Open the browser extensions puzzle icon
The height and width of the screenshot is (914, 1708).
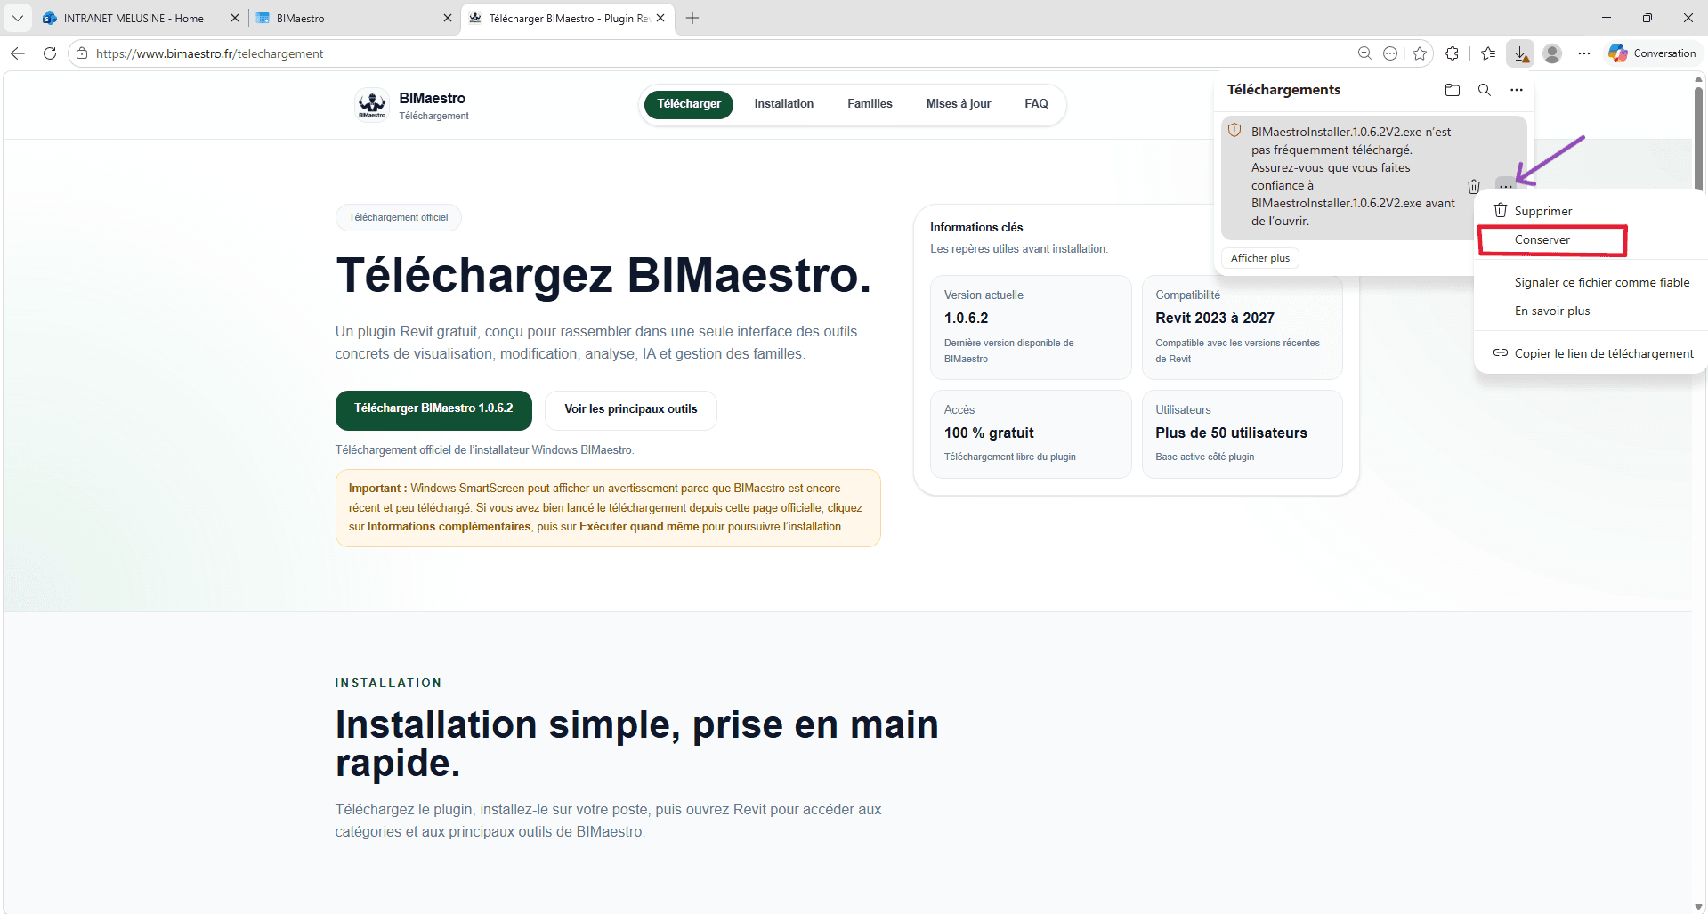tap(1453, 53)
